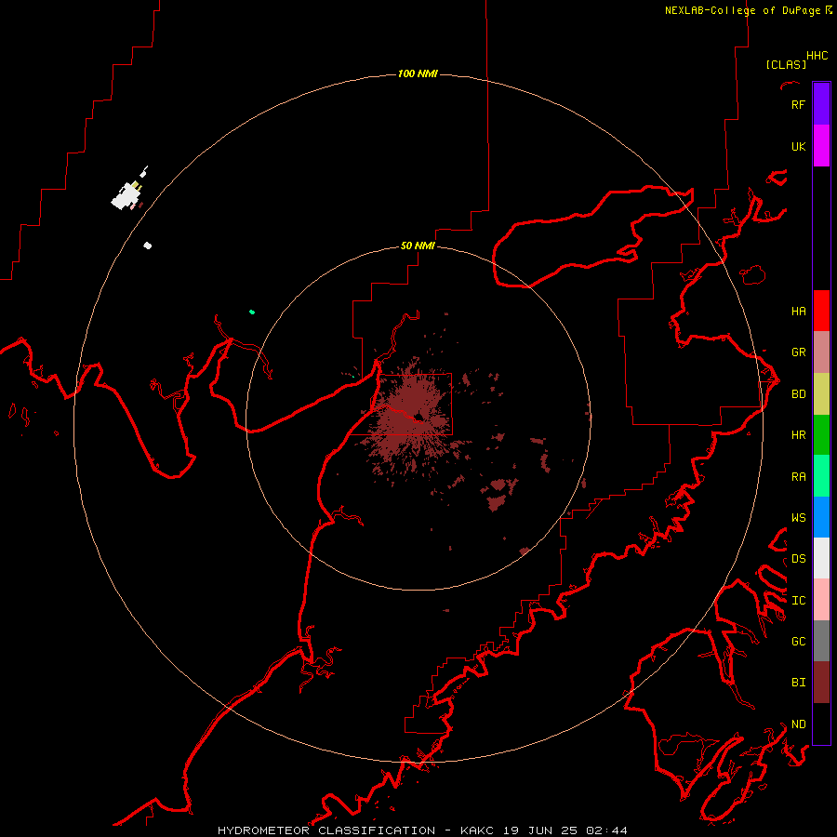Click the [CLAS] label
This screenshot has width=837, height=837.
pos(786,64)
